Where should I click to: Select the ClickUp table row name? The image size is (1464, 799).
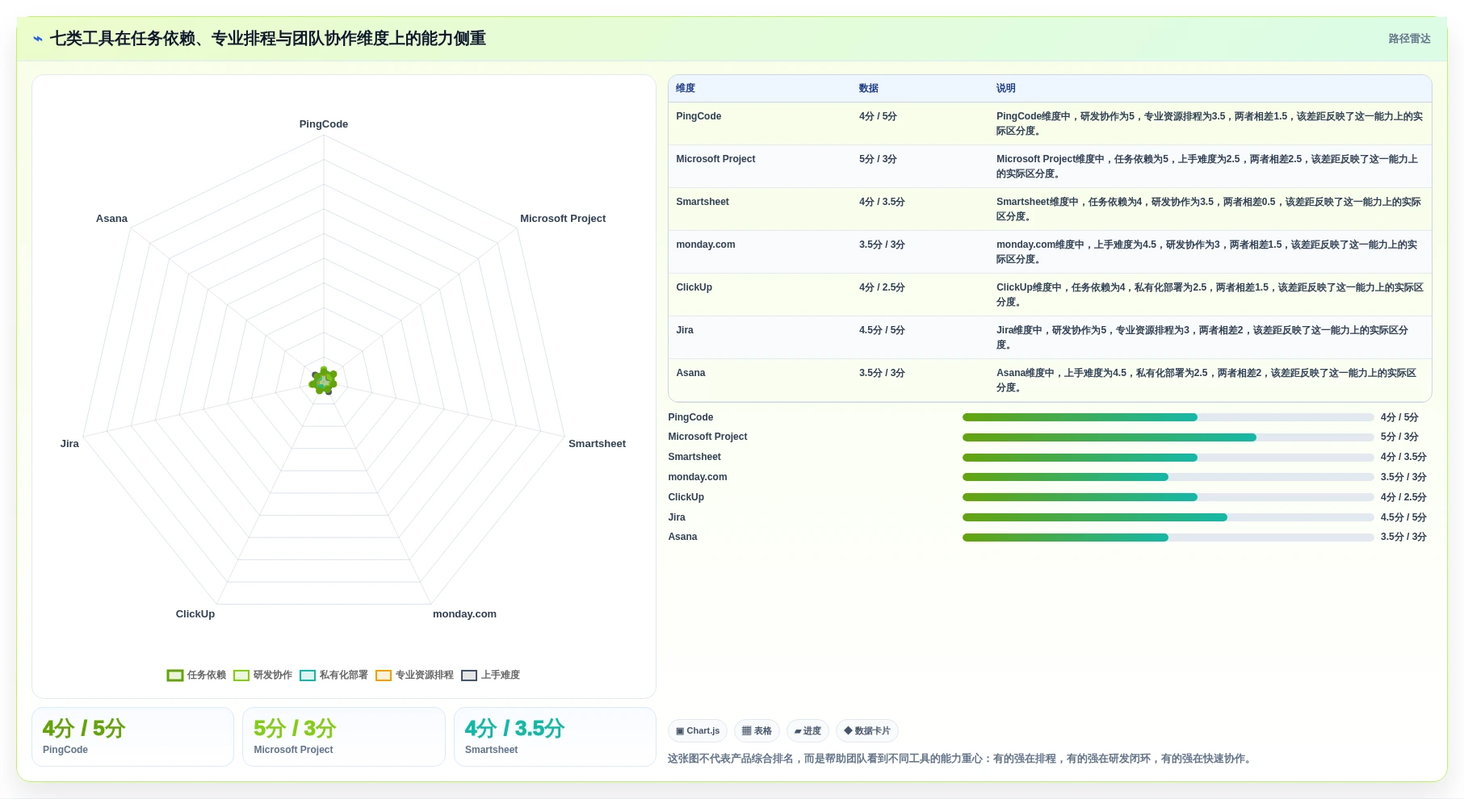click(x=694, y=287)
